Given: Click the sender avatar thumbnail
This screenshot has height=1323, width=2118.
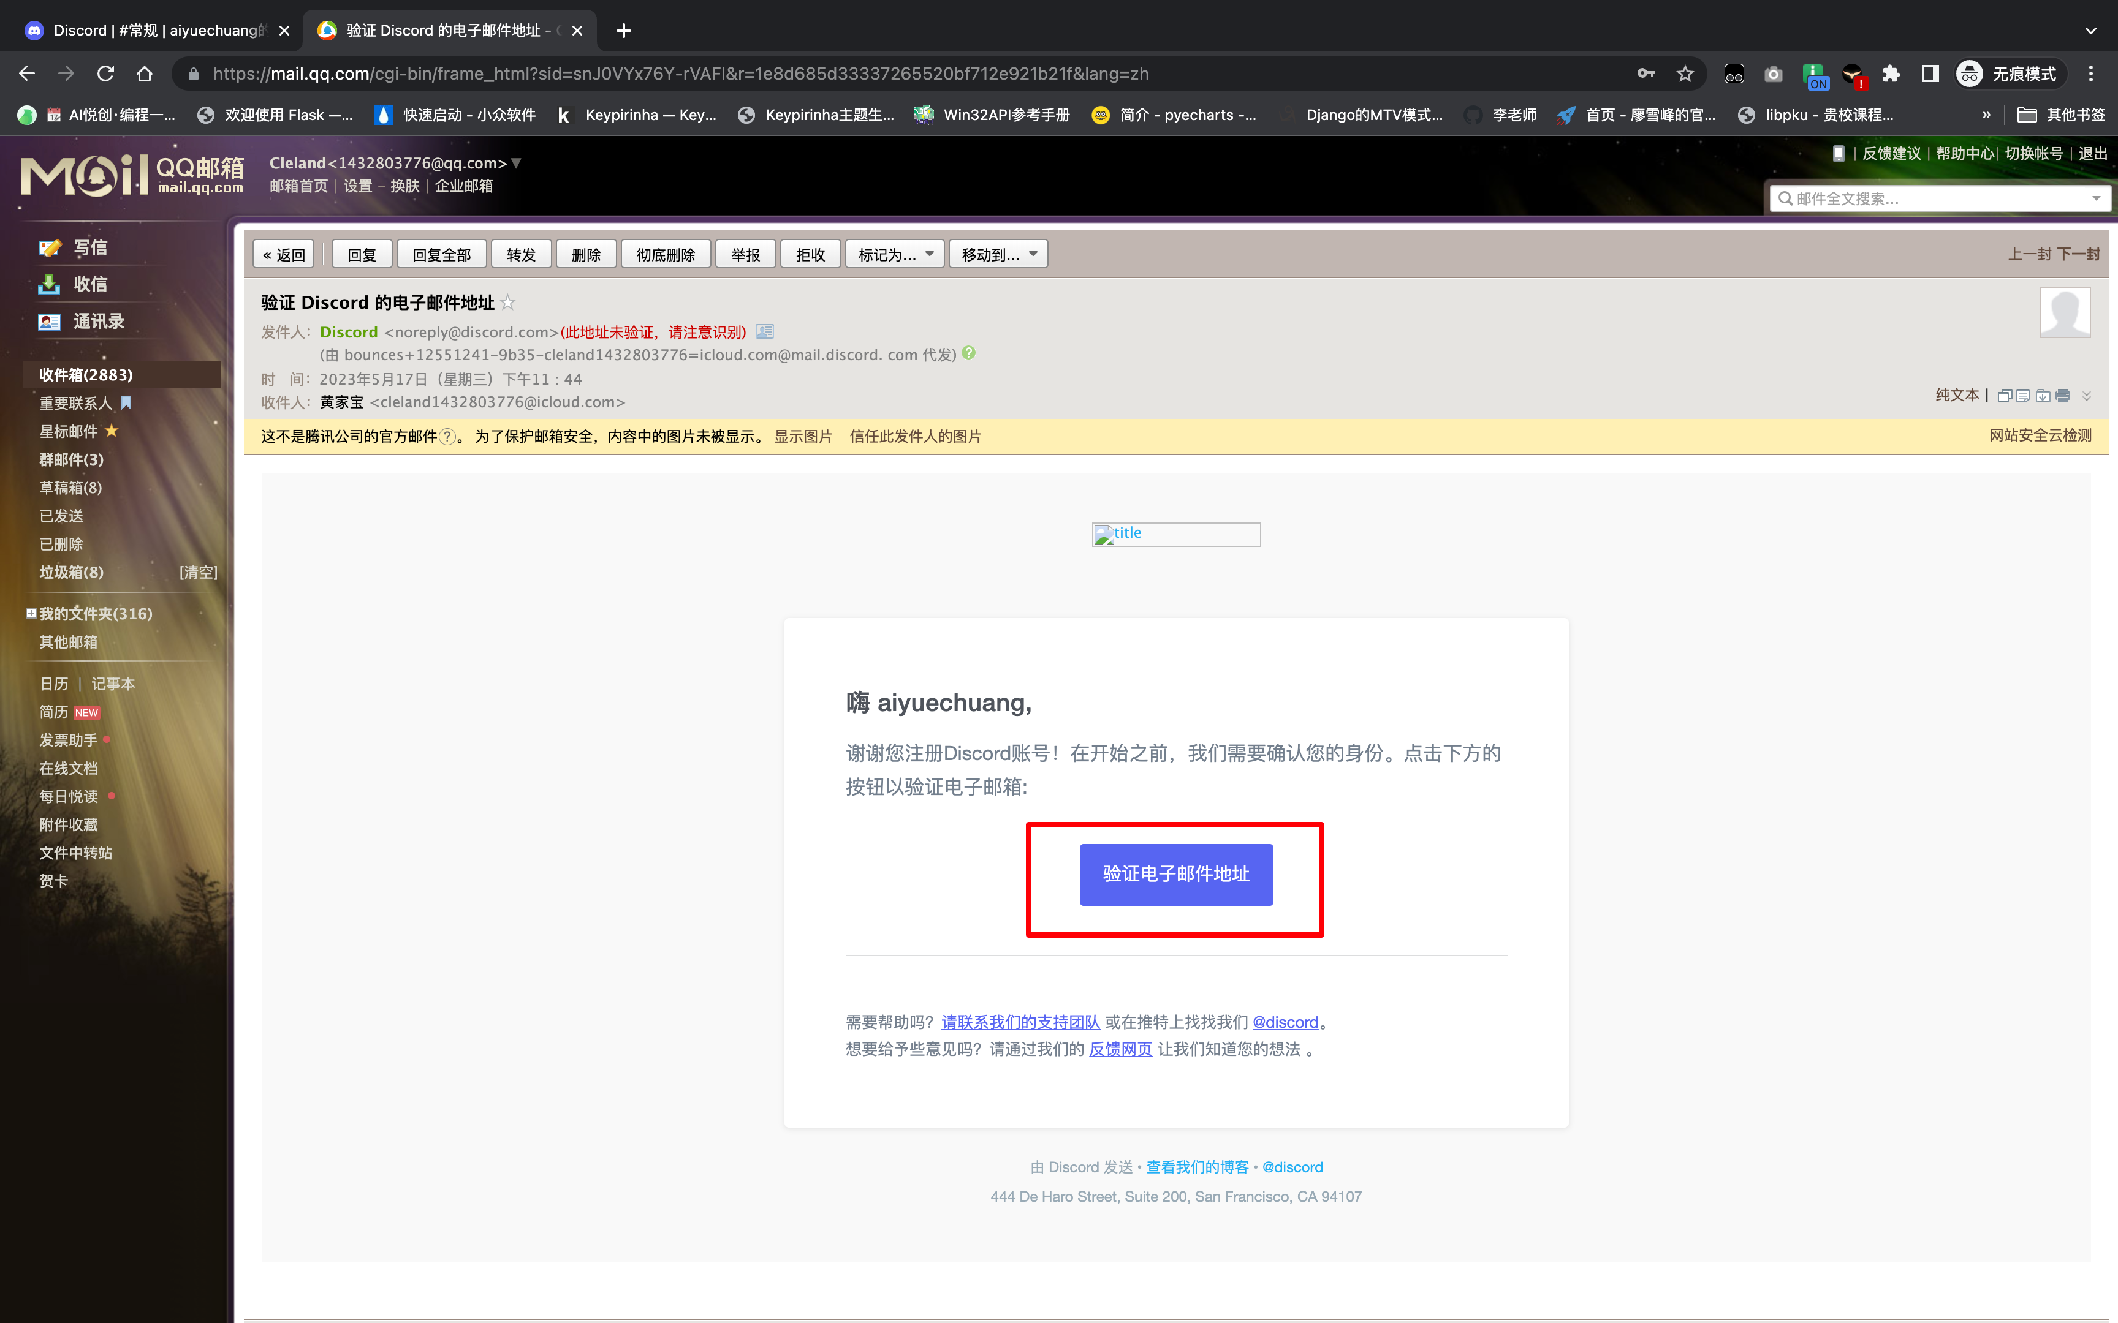Looking at the screenshot, I should (2065, 312).
